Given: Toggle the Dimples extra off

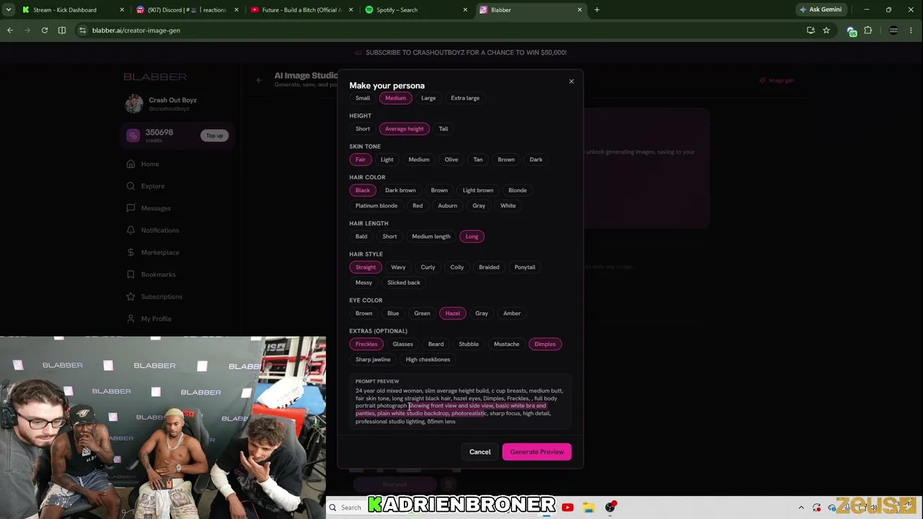Looking at the screenshot, I should point(545,344).
